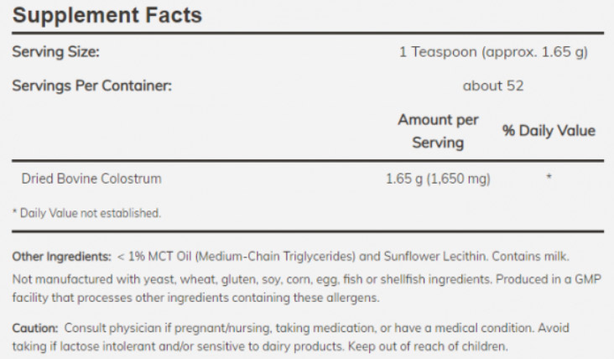Click the Supplement Facts heading

(x=107, y=15)
